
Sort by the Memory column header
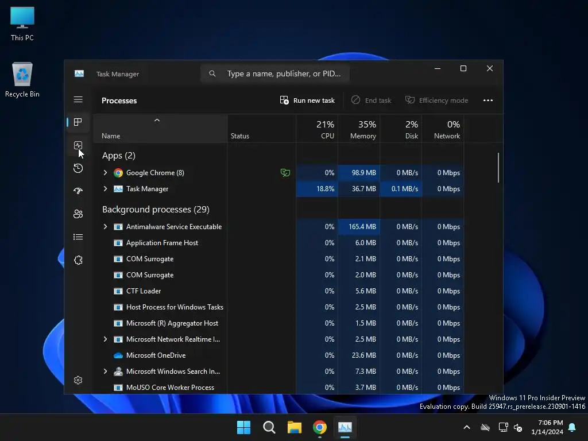coord(359,129)
